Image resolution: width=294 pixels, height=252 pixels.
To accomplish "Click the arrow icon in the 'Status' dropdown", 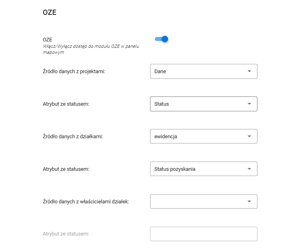I will tap(249, 104).
